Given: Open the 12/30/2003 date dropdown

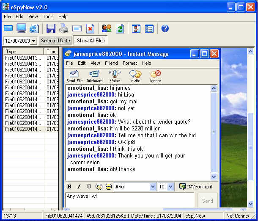Looking at the screenshot, I should pos(33,41).
